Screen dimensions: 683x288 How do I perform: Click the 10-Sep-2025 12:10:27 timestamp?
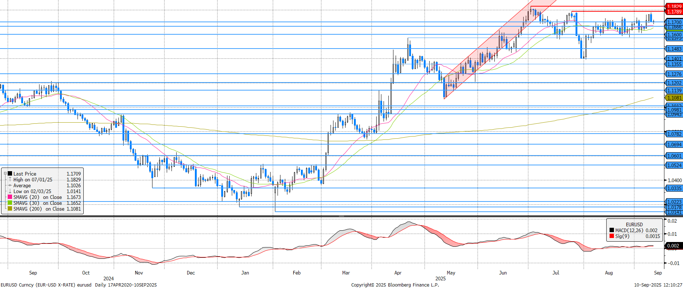(x=658, y=285)
